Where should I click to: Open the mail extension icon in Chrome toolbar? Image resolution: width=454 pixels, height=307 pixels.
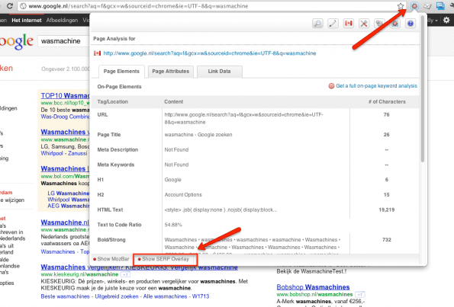[427, 6]
